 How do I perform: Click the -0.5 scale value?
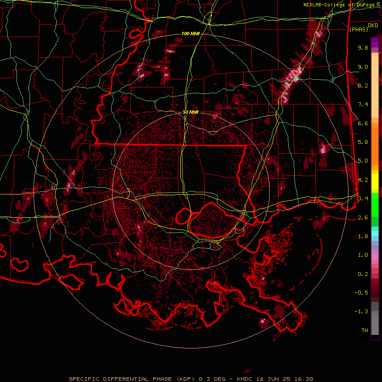tap(361, 293)
